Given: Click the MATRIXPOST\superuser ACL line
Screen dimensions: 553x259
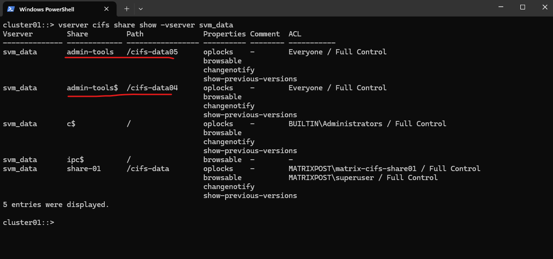Looking at the screenshot, I should [363, 178].
